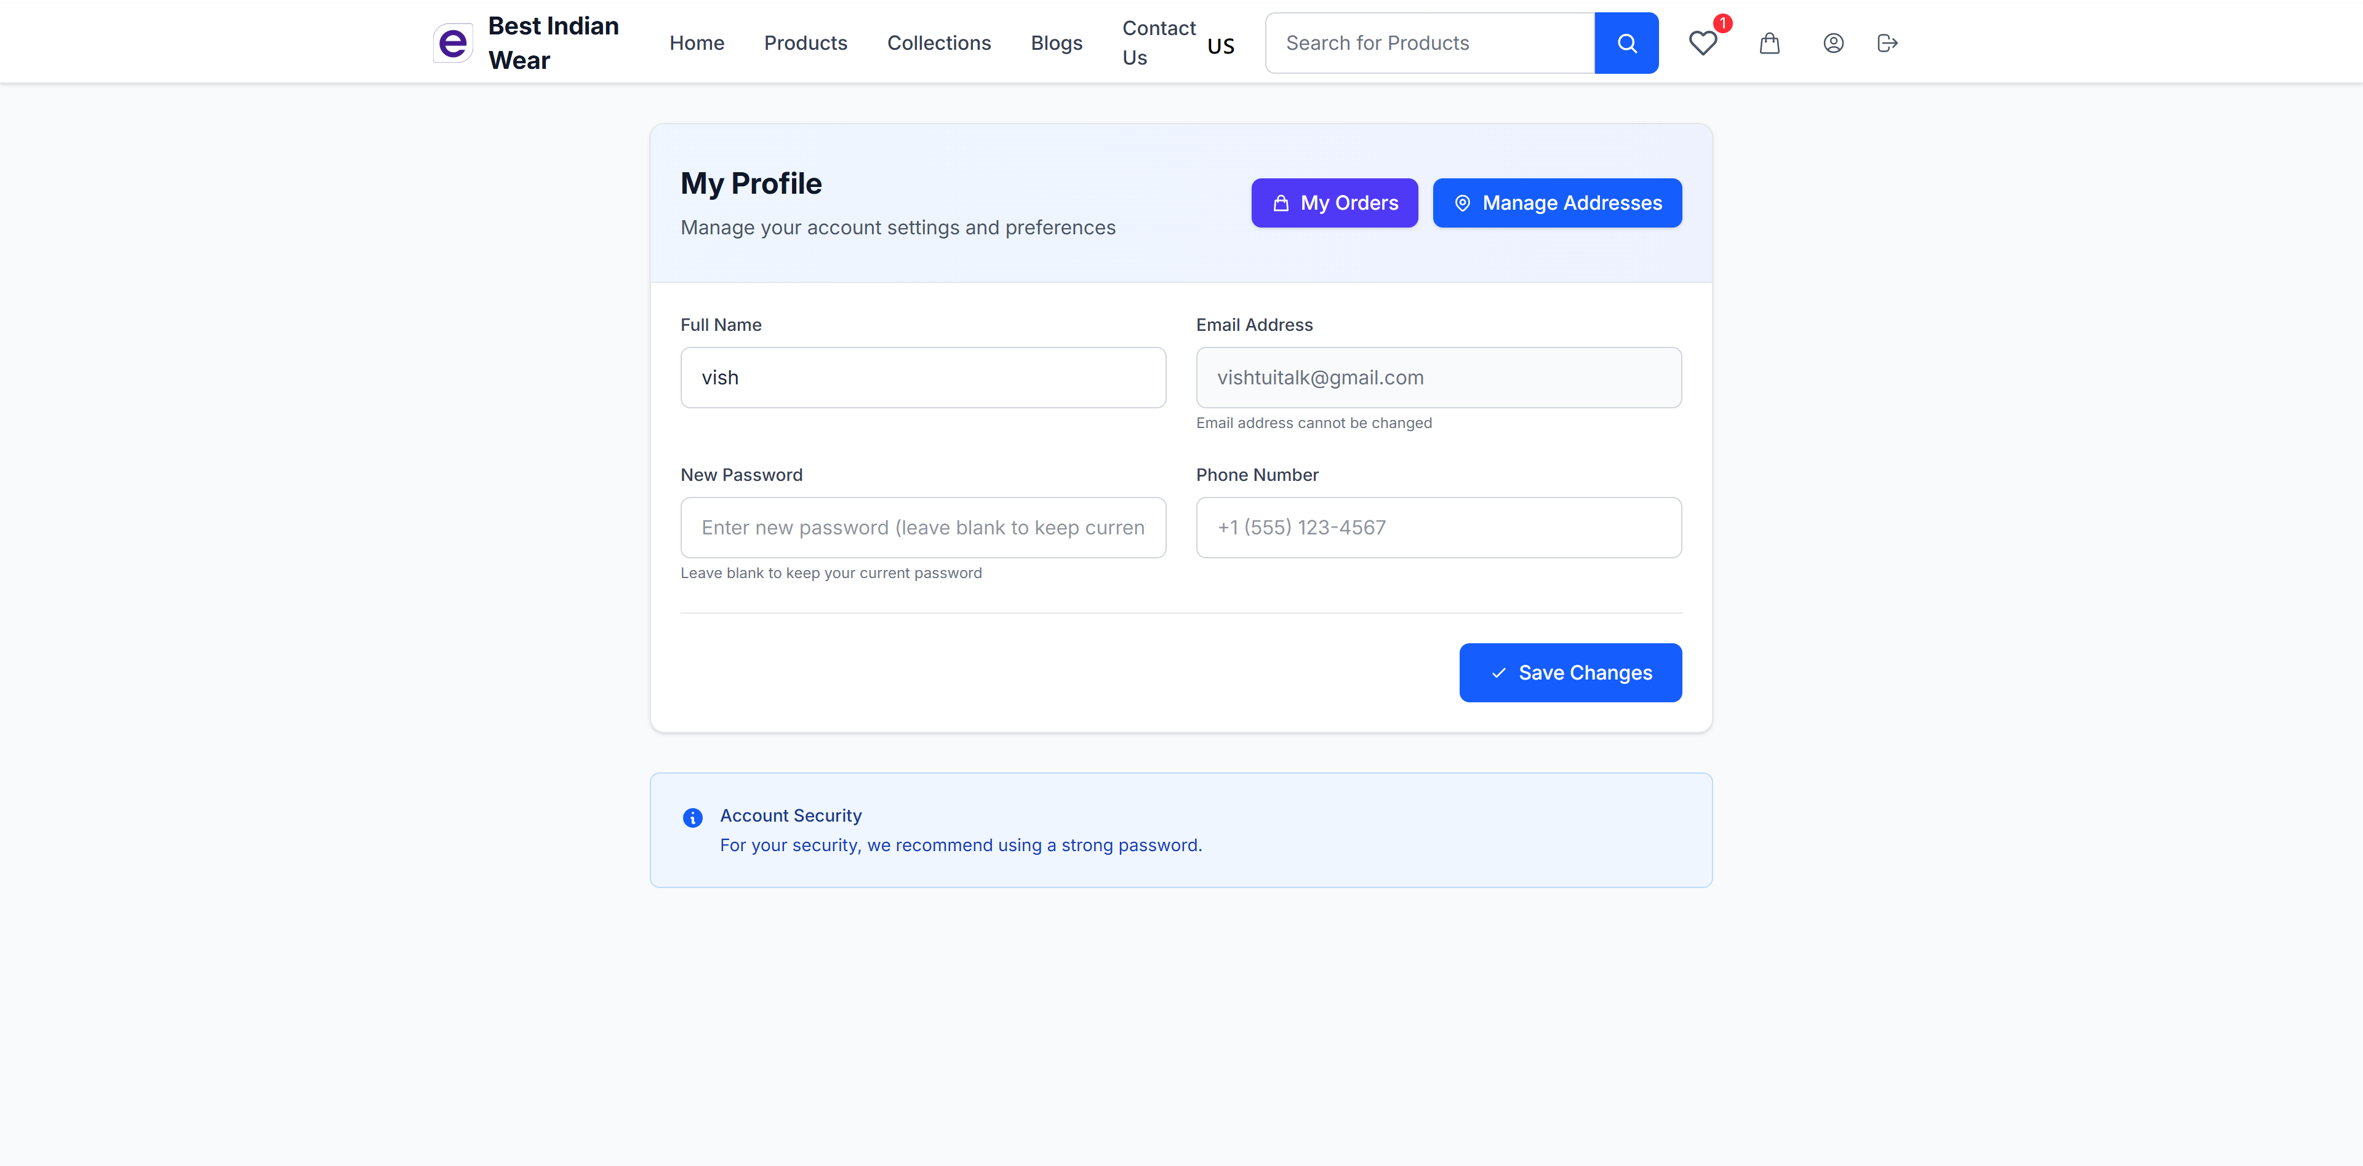
Task: Open the Blogs page
Action: point(1056,42)
